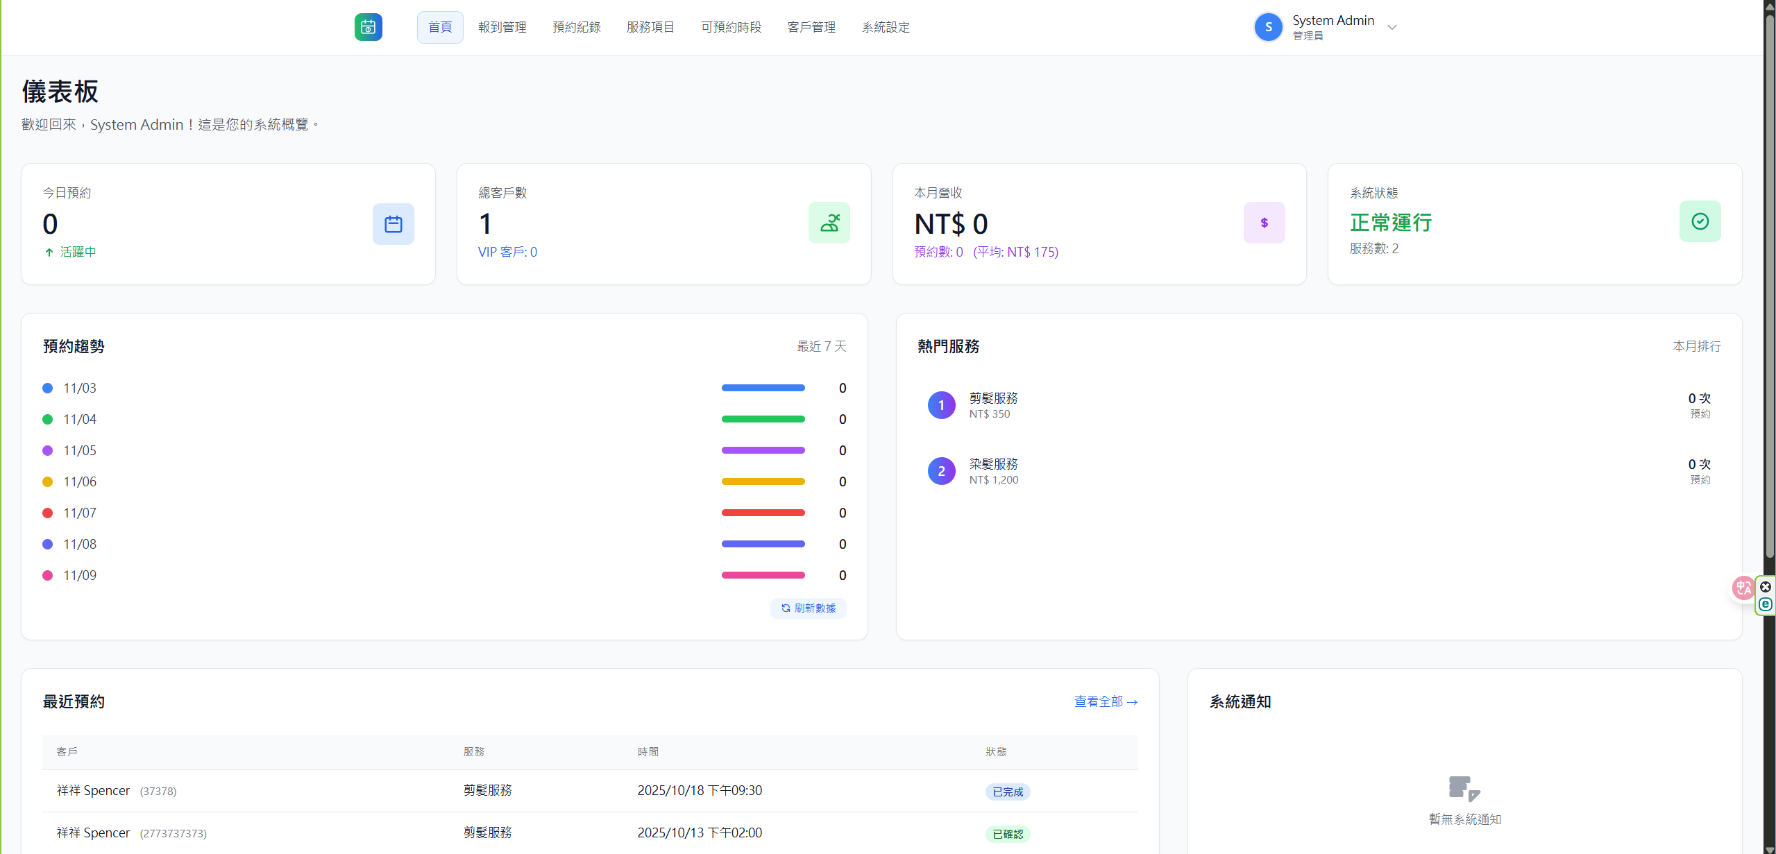
Task: Switch to the 客戶管理 tab
Action: coord(811,27)
